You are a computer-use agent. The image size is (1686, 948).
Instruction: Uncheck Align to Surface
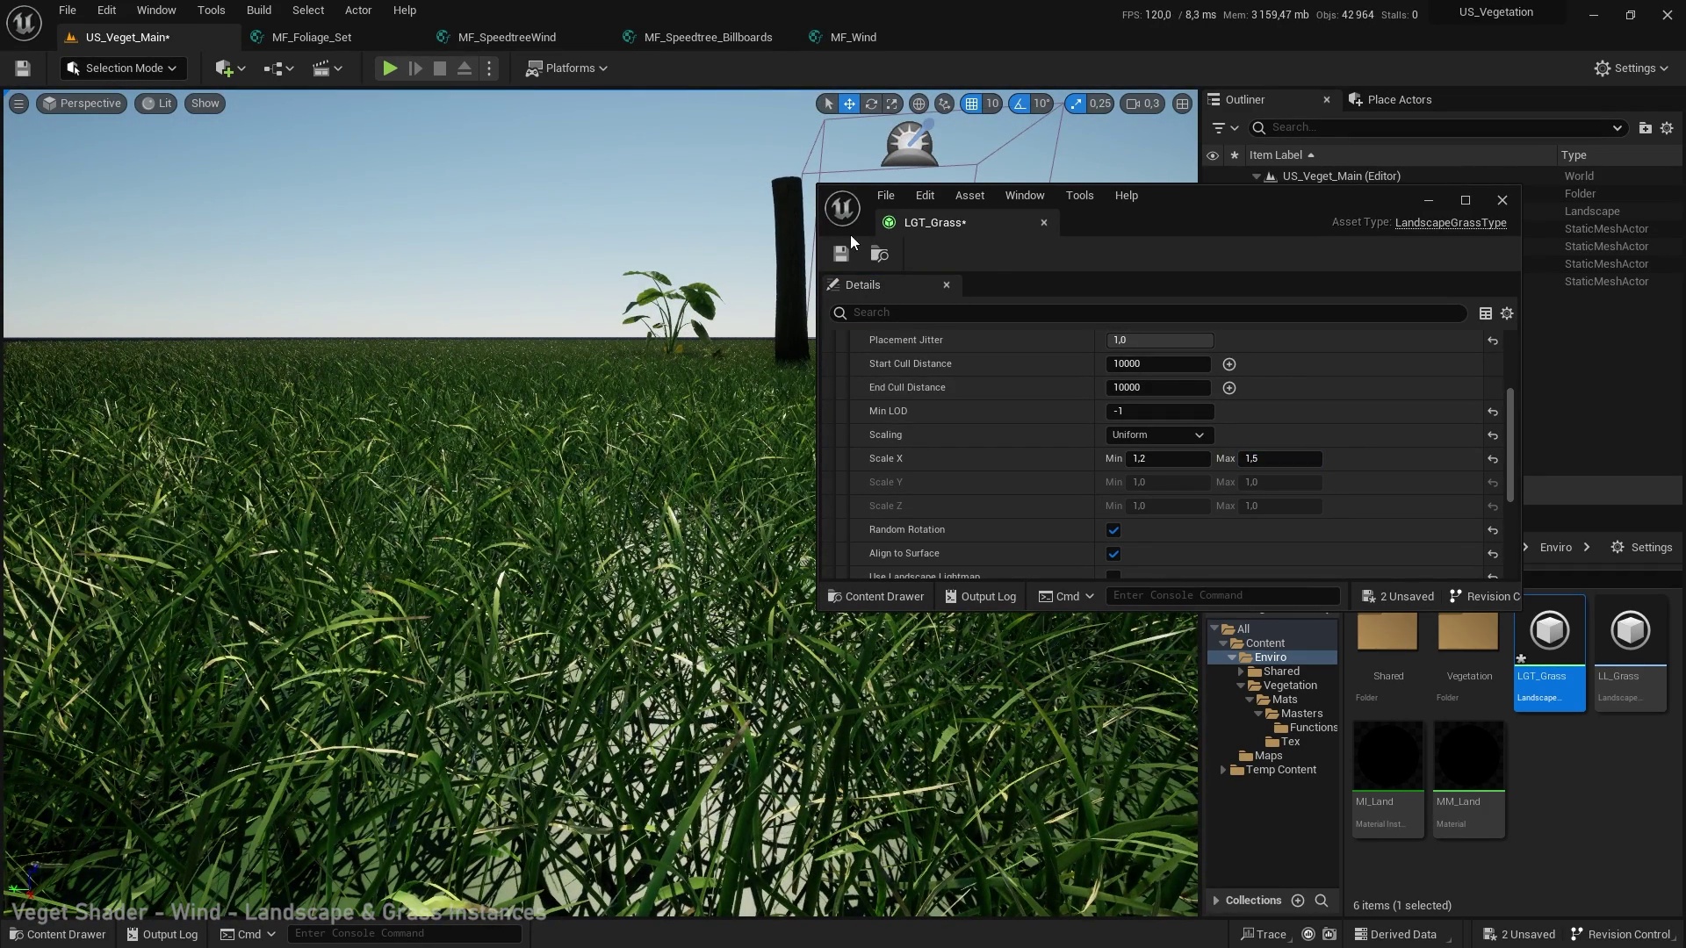point(1113,554)
